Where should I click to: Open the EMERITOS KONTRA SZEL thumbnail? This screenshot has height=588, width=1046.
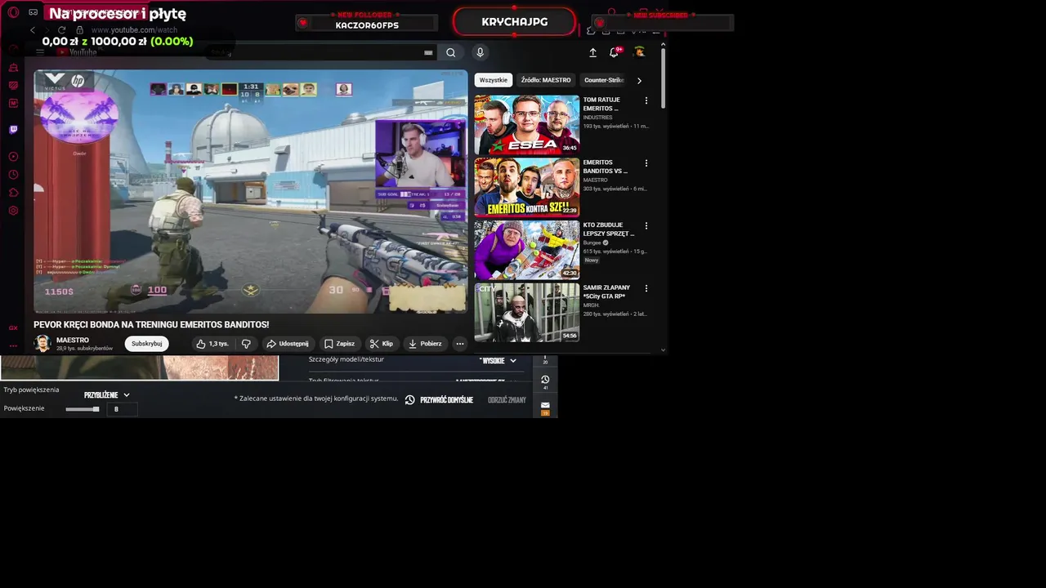(x=527, y=187)
